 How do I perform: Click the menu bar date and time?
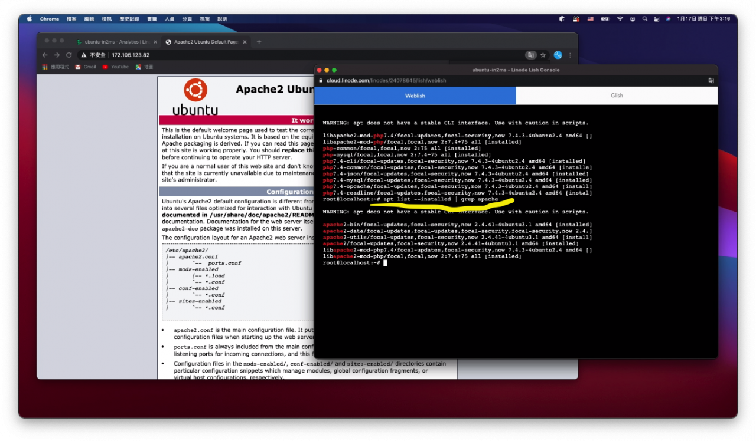(x=703, y=19)
